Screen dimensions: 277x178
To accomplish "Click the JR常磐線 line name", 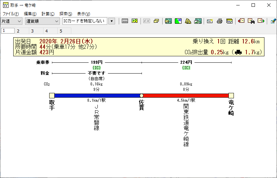I will tap(96, 118).
